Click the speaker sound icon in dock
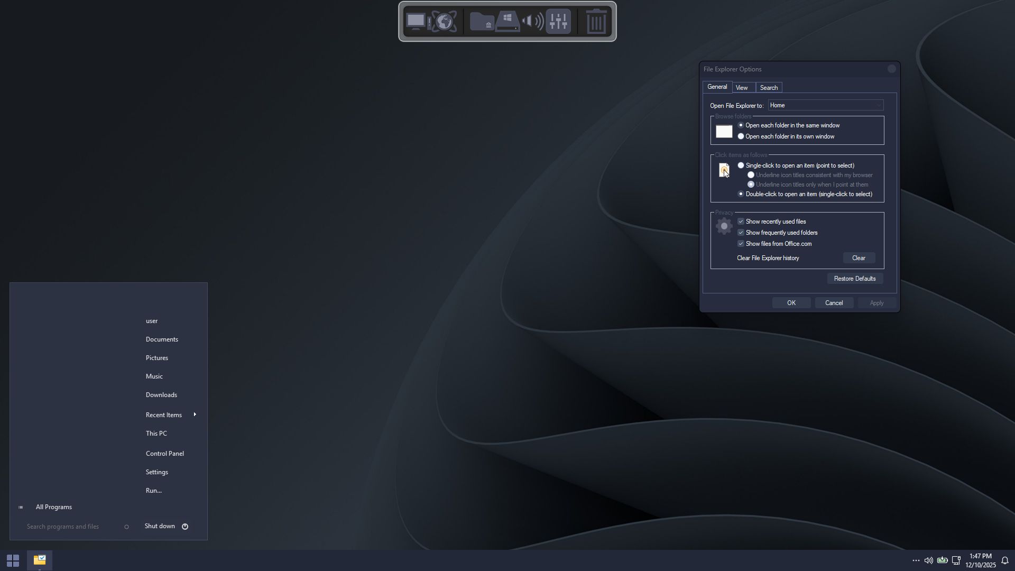Image resolution: width=1015 pixels, height=571 pixels. pos(533,22)
